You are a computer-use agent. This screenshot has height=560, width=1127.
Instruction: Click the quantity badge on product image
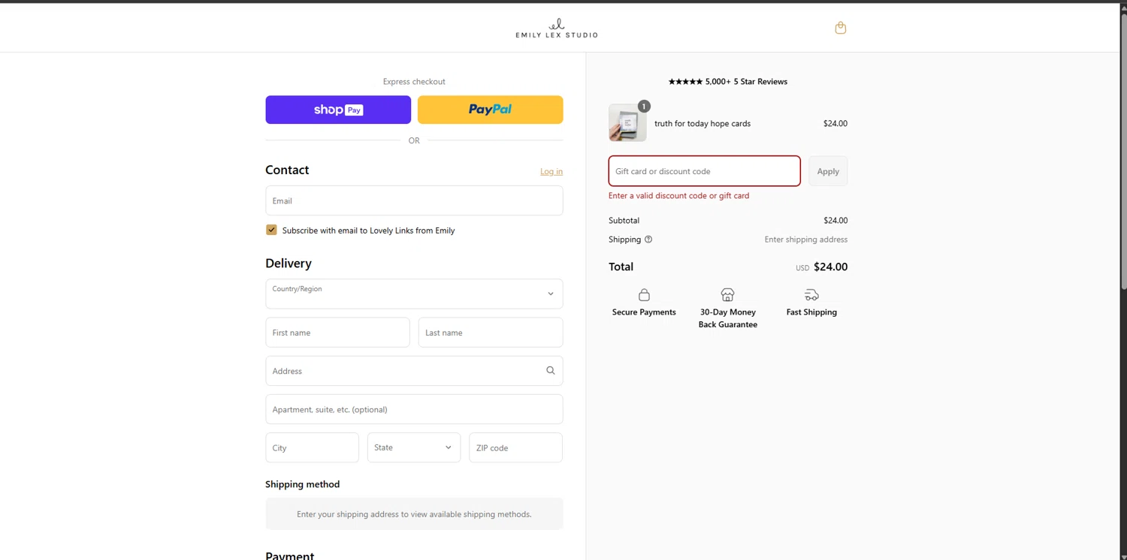pos(644,107)
